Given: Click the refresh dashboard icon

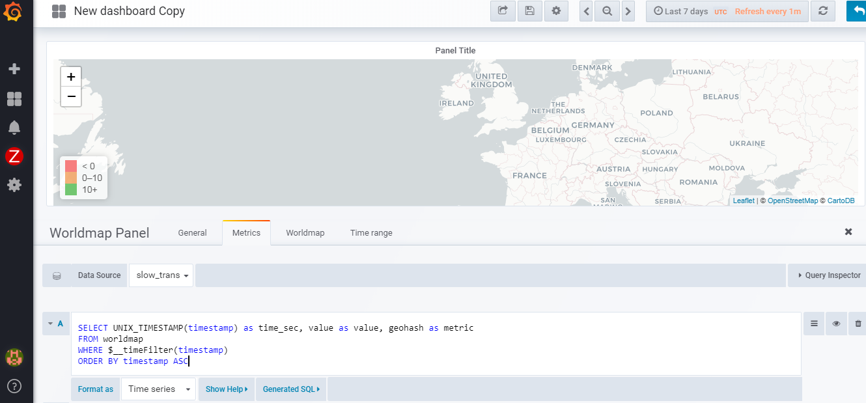Looking at the screenshot, I should click(822, 11).
